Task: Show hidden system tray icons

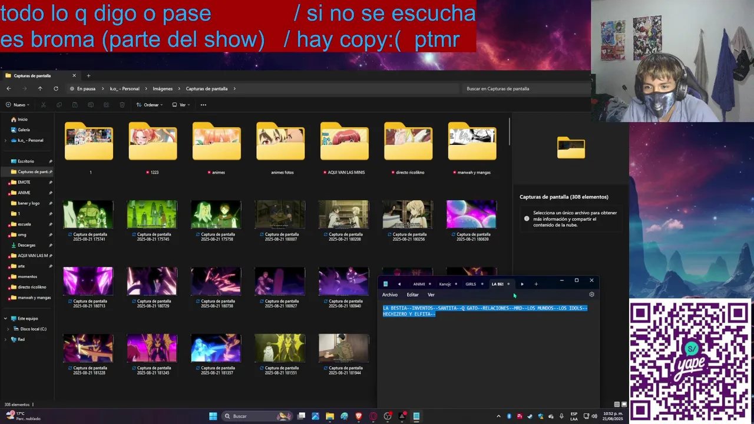Action: point(498,416)
